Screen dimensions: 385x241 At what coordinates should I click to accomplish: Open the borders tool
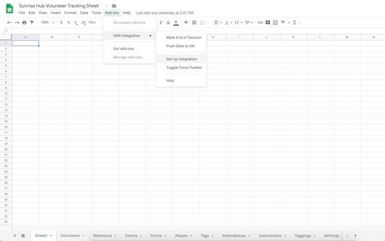click(194, 22)
